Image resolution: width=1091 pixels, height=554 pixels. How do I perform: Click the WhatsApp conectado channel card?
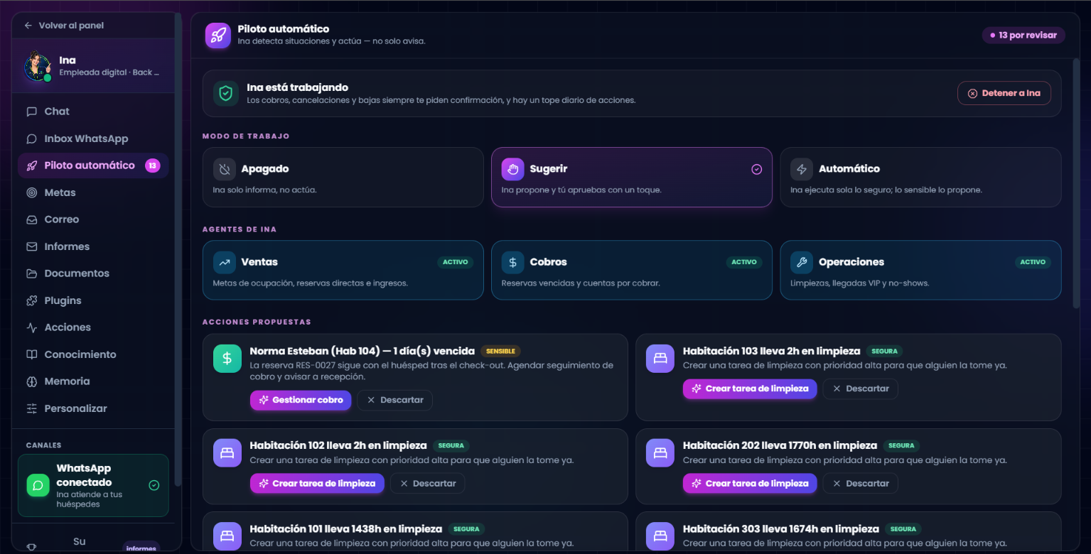(x=93, y=485)
